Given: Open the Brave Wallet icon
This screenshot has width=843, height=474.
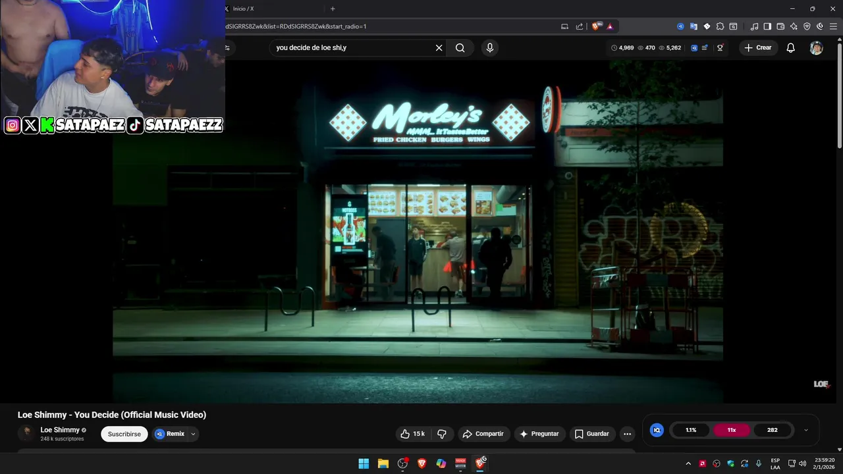Looking at the screenshot, I should pos(780,26).
